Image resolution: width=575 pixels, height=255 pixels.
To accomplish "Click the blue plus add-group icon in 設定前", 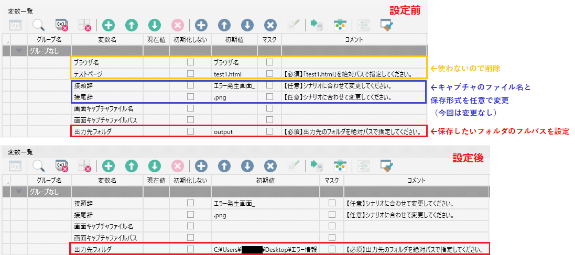I will click(201, 25).
